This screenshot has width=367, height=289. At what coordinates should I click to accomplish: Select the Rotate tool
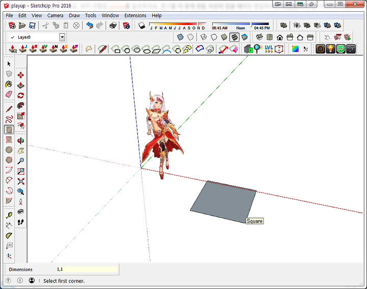20,95
